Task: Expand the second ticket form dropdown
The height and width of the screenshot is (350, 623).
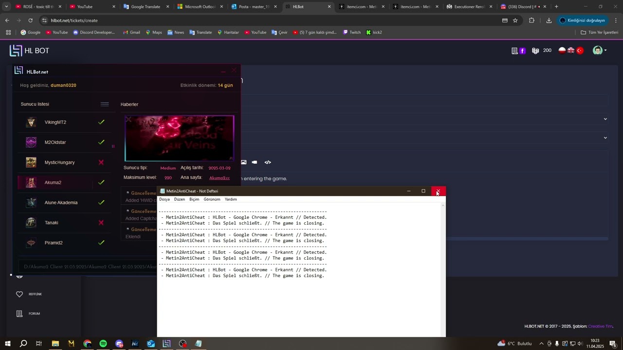Action: (x=605, y=138)
